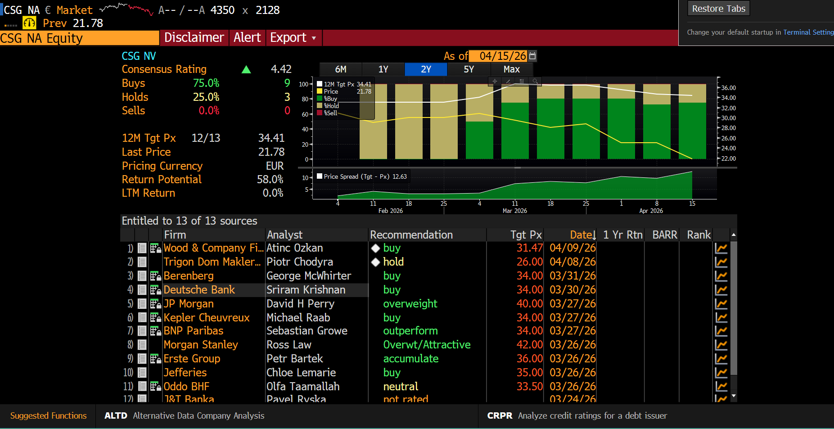Sort by the Tgt Px column header
The image size is (834, 429).
click(x=526, y=235)
